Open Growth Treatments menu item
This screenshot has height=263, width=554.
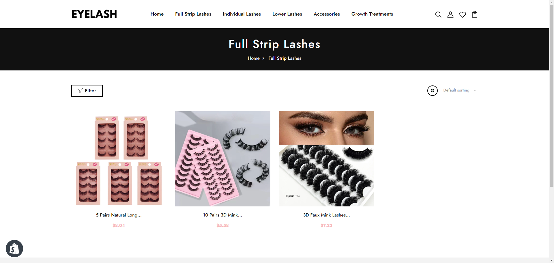(372, 14)
